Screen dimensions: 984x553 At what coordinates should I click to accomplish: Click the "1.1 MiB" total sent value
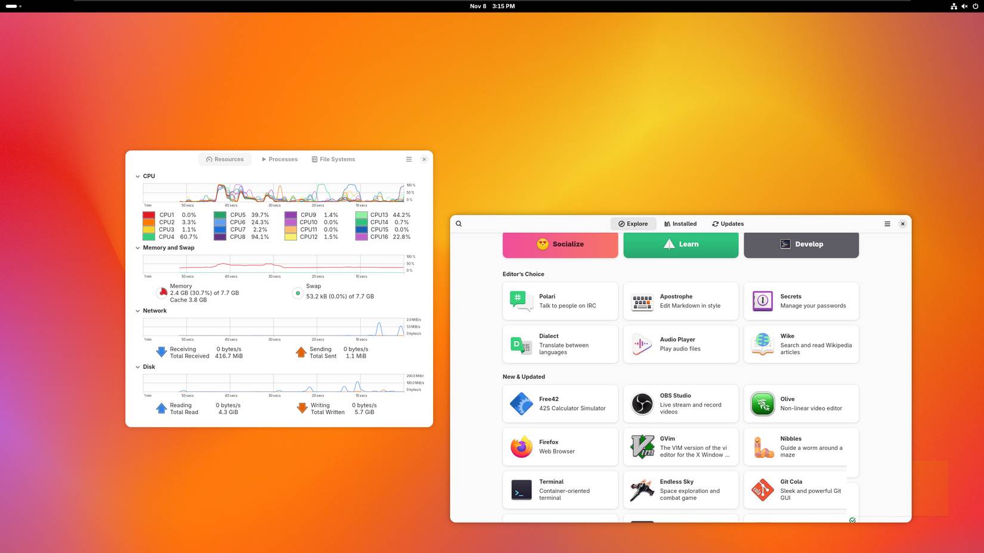pos(356,356)
